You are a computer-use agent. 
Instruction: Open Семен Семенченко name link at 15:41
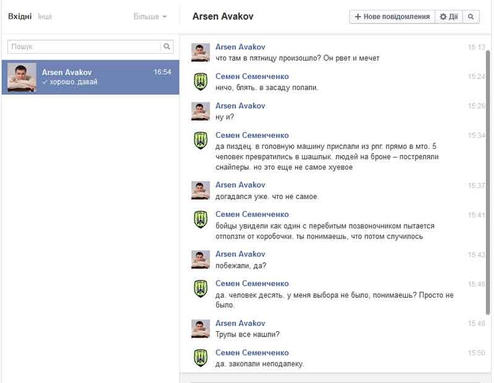tap(252, 214)
